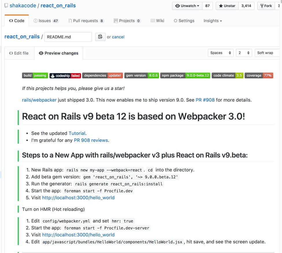The height and width of the screenshot is (253, 282).
Task: Click the wiki book icon
Action: coord(153,21)
